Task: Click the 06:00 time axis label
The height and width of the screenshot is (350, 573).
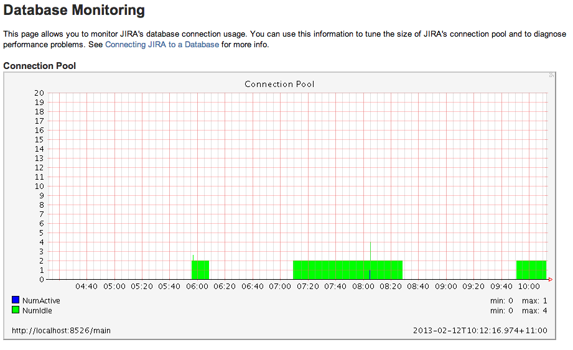Action: click(x=197, y=286)
